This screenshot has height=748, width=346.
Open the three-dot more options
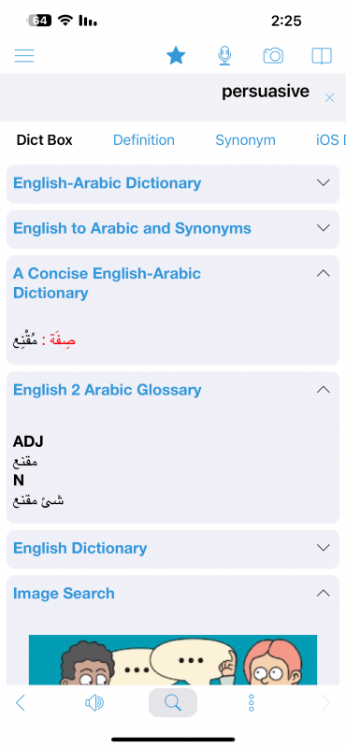point(251,703)
